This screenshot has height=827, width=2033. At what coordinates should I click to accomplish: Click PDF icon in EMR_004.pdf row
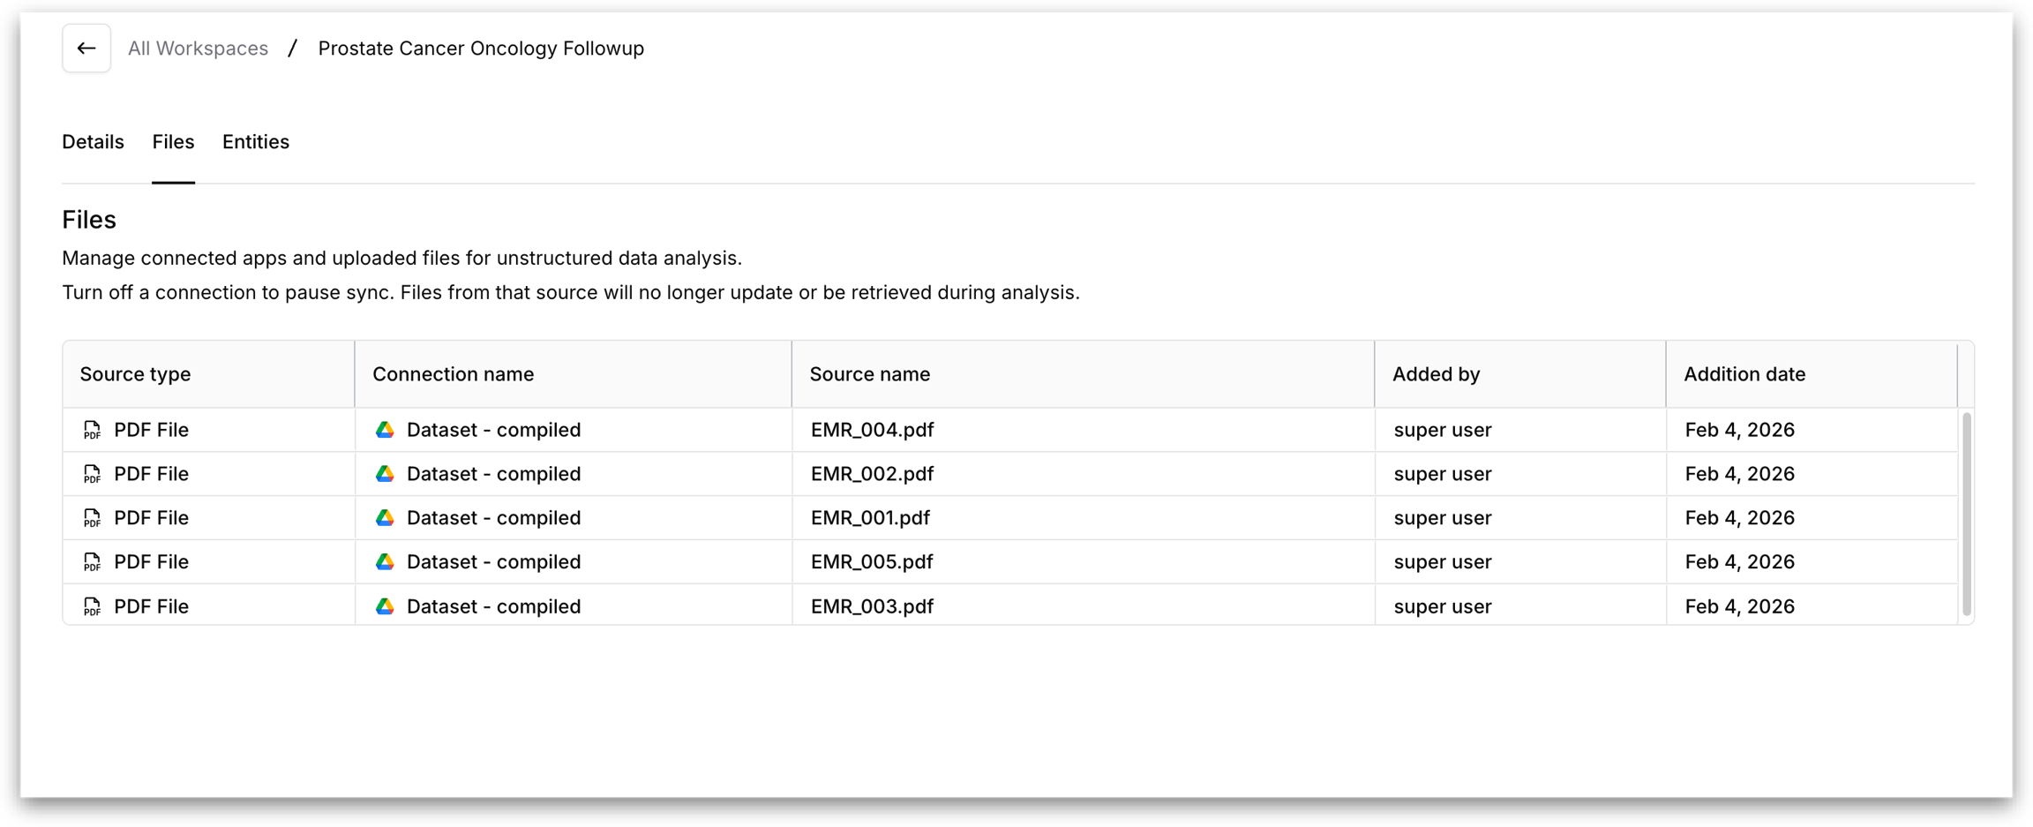(x=92, y=430)
